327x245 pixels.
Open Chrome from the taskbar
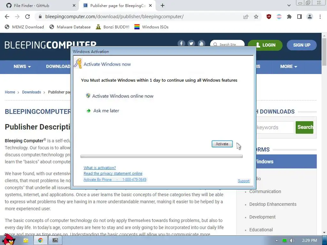tap(41, 241)
